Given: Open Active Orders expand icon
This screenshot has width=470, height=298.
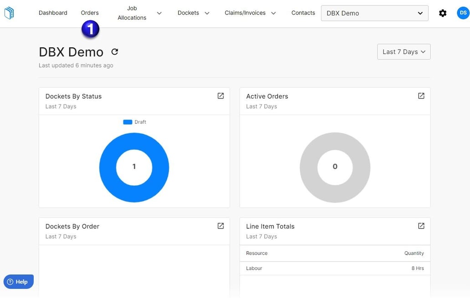Looking at the screenshot, I should coord(421,96).
